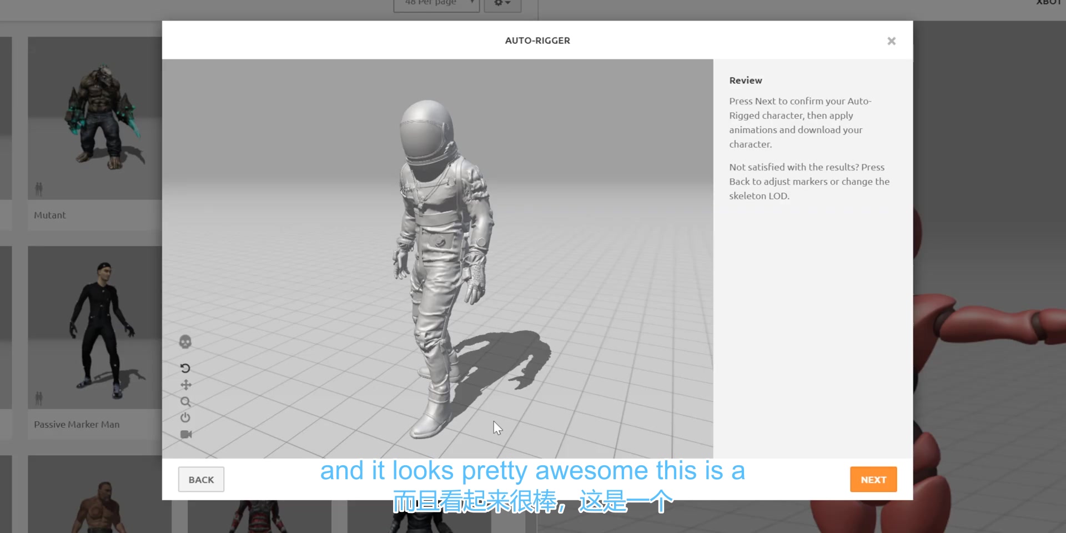Click character type icon under Passive Marker Man
The image size is (1066, 533).
[x=39, y=398]
